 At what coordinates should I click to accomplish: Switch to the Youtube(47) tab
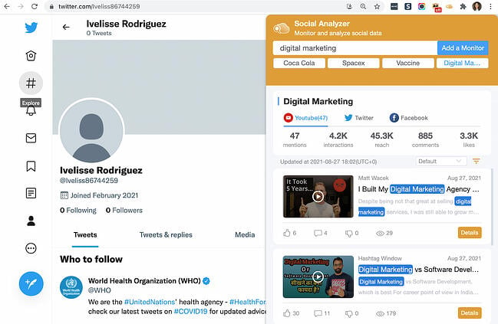(x=305, y=118)
